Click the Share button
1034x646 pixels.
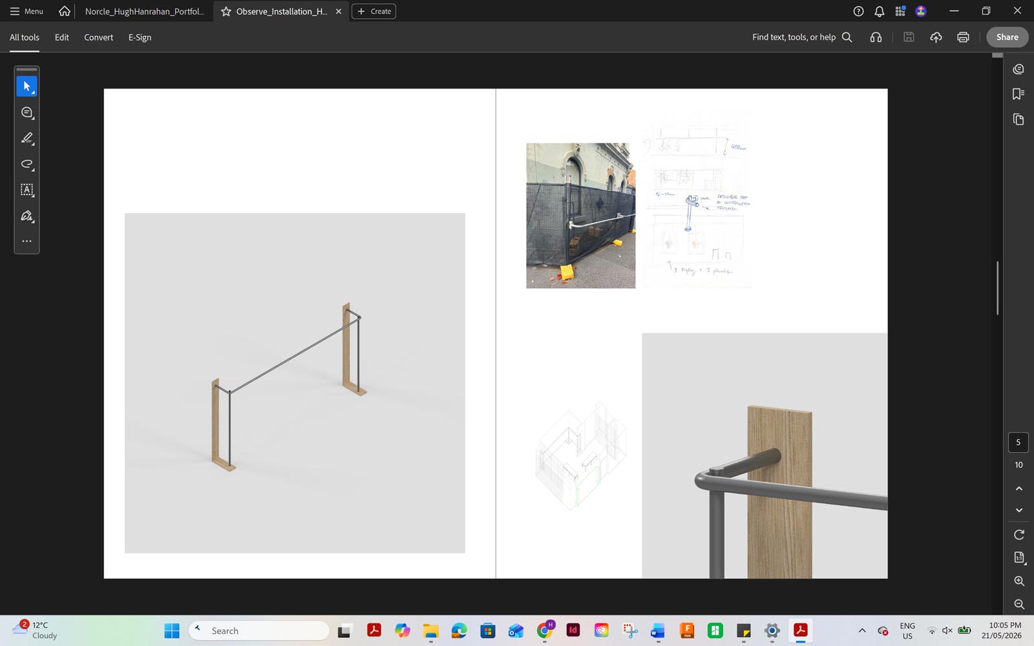1007,37
